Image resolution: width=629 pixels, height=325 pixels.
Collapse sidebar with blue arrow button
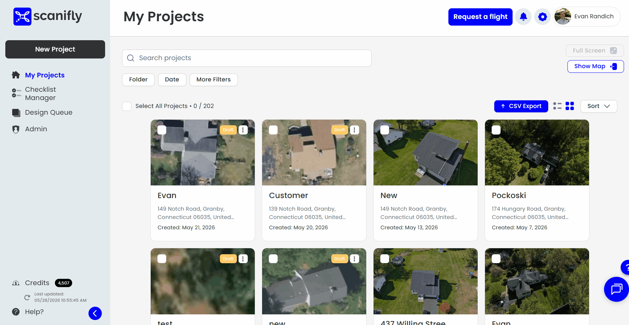point(95,313)
